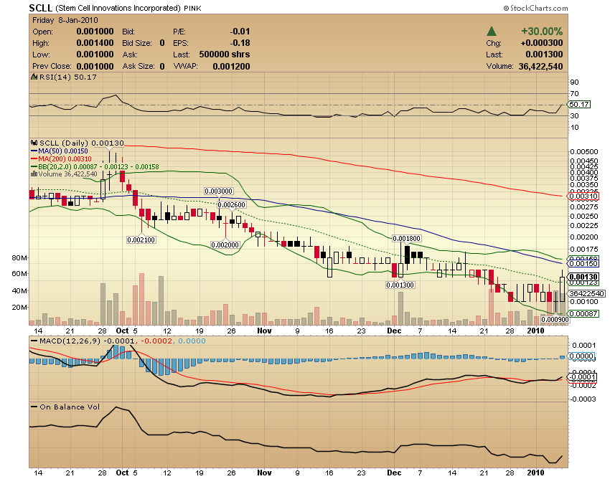
Task: Click the header Volume value 36,422,540
Action: (x=540, y=67)
